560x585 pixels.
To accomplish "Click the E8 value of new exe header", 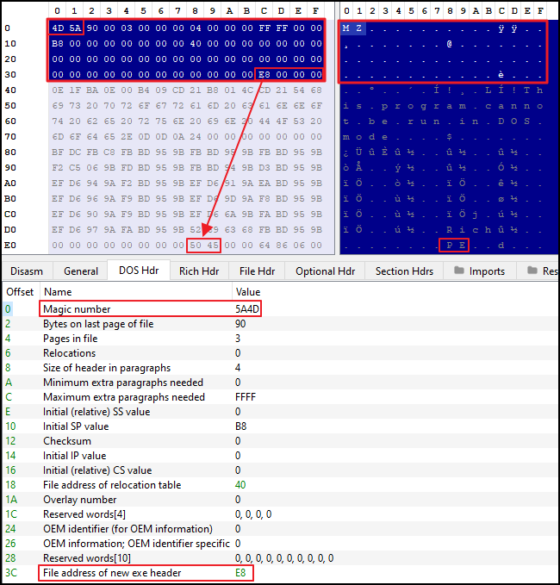I will (x=241, y=573).
